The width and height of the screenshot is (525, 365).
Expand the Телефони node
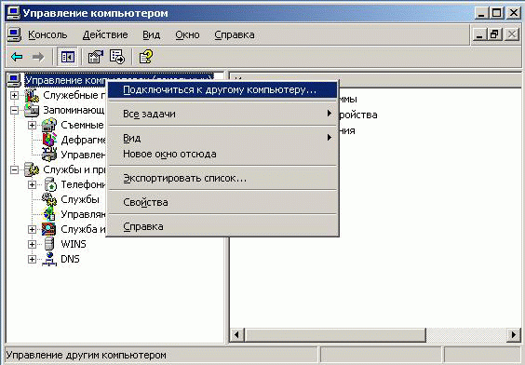point(32,184)
